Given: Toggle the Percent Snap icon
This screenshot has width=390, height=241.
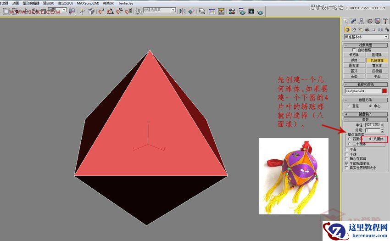Looking at the screenshot, I should [x=120, y=11].
